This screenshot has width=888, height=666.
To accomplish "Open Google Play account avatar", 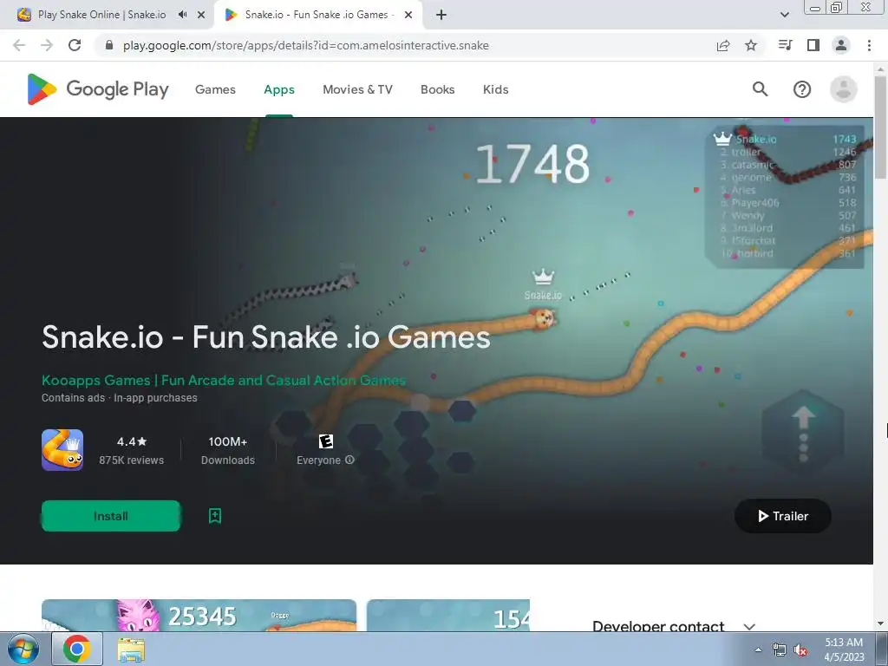I will click(x=843, y=89).
